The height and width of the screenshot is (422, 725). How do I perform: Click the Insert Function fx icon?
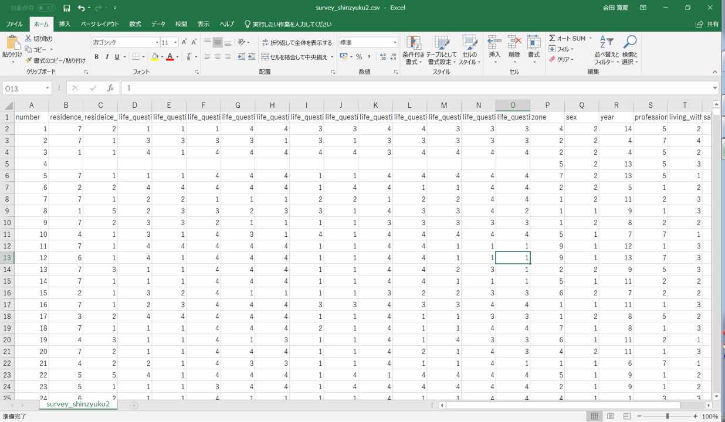tap(110, 88)
